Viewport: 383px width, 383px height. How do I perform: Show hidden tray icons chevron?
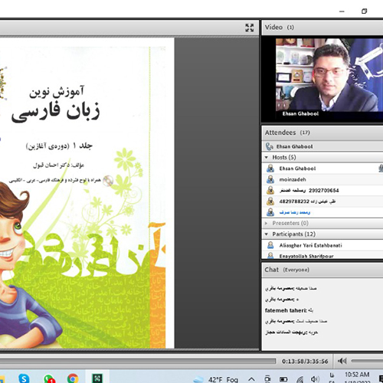tap(251, 379)
